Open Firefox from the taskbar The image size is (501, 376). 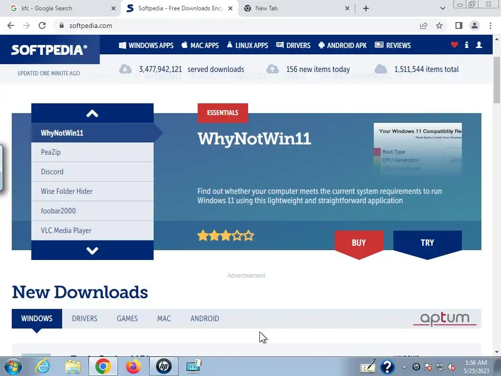(x=133, y=366)
